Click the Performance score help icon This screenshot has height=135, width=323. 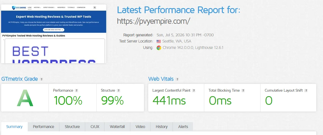coord(76,90)
